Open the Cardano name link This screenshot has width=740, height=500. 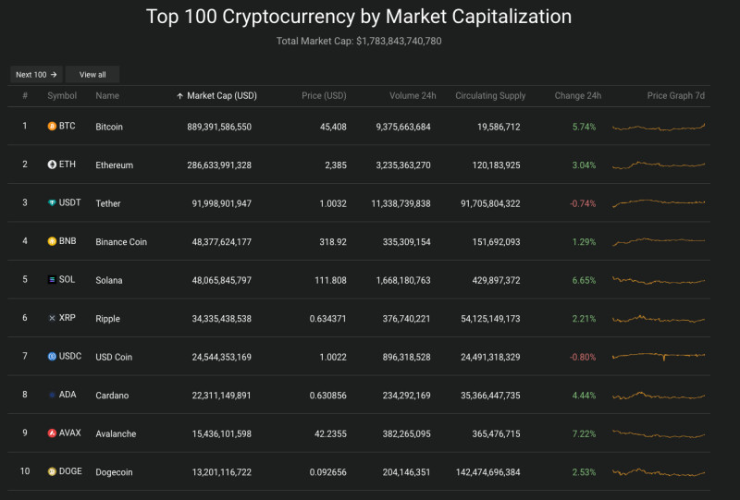coord(112,396)
